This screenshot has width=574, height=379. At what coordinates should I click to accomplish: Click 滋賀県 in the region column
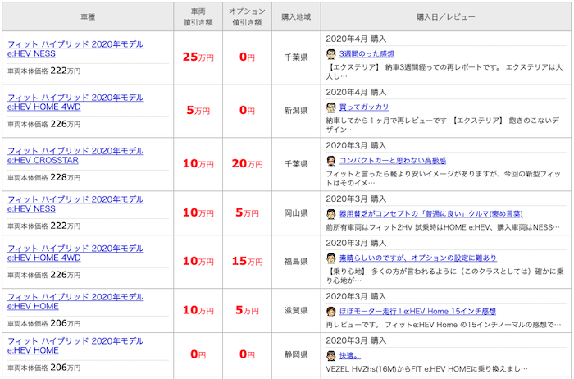296,311
